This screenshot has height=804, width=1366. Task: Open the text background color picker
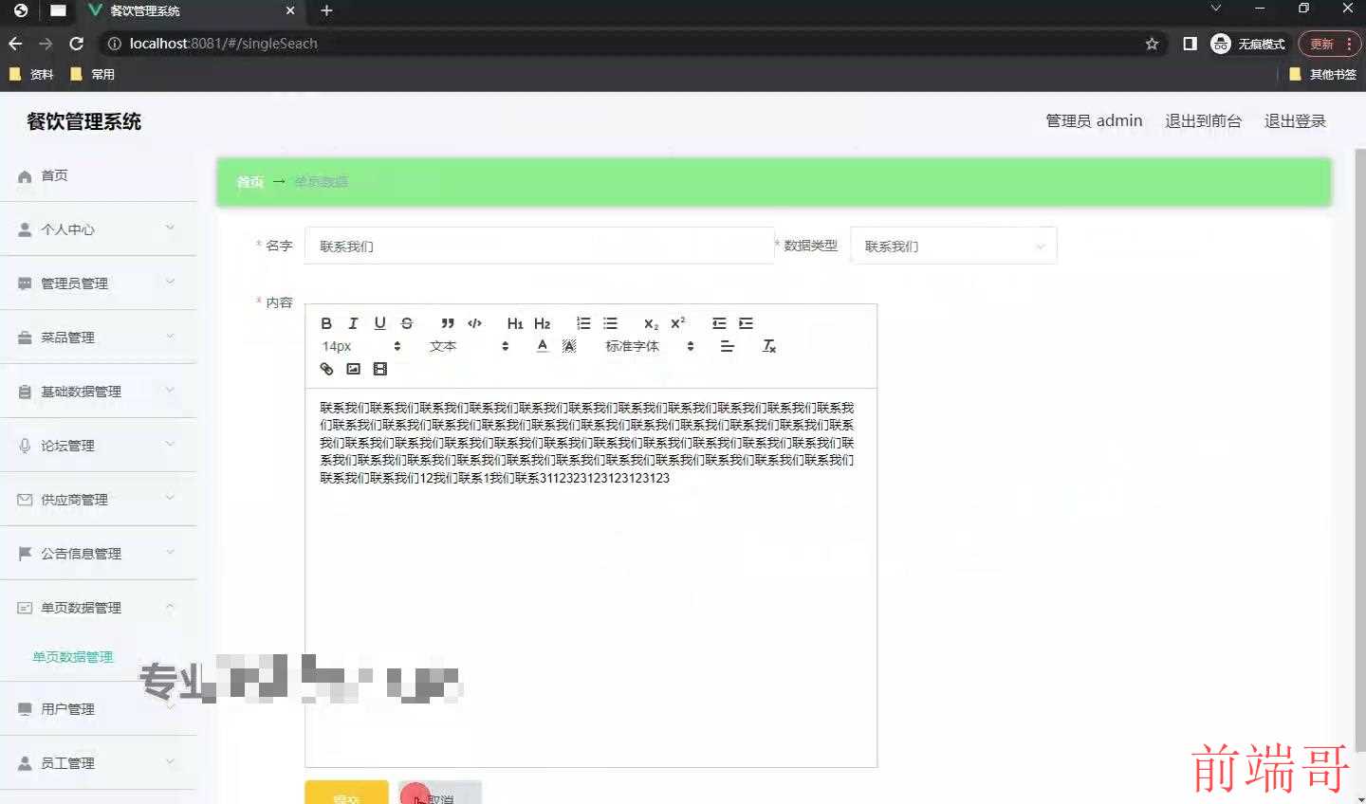(x=569, y=346)
